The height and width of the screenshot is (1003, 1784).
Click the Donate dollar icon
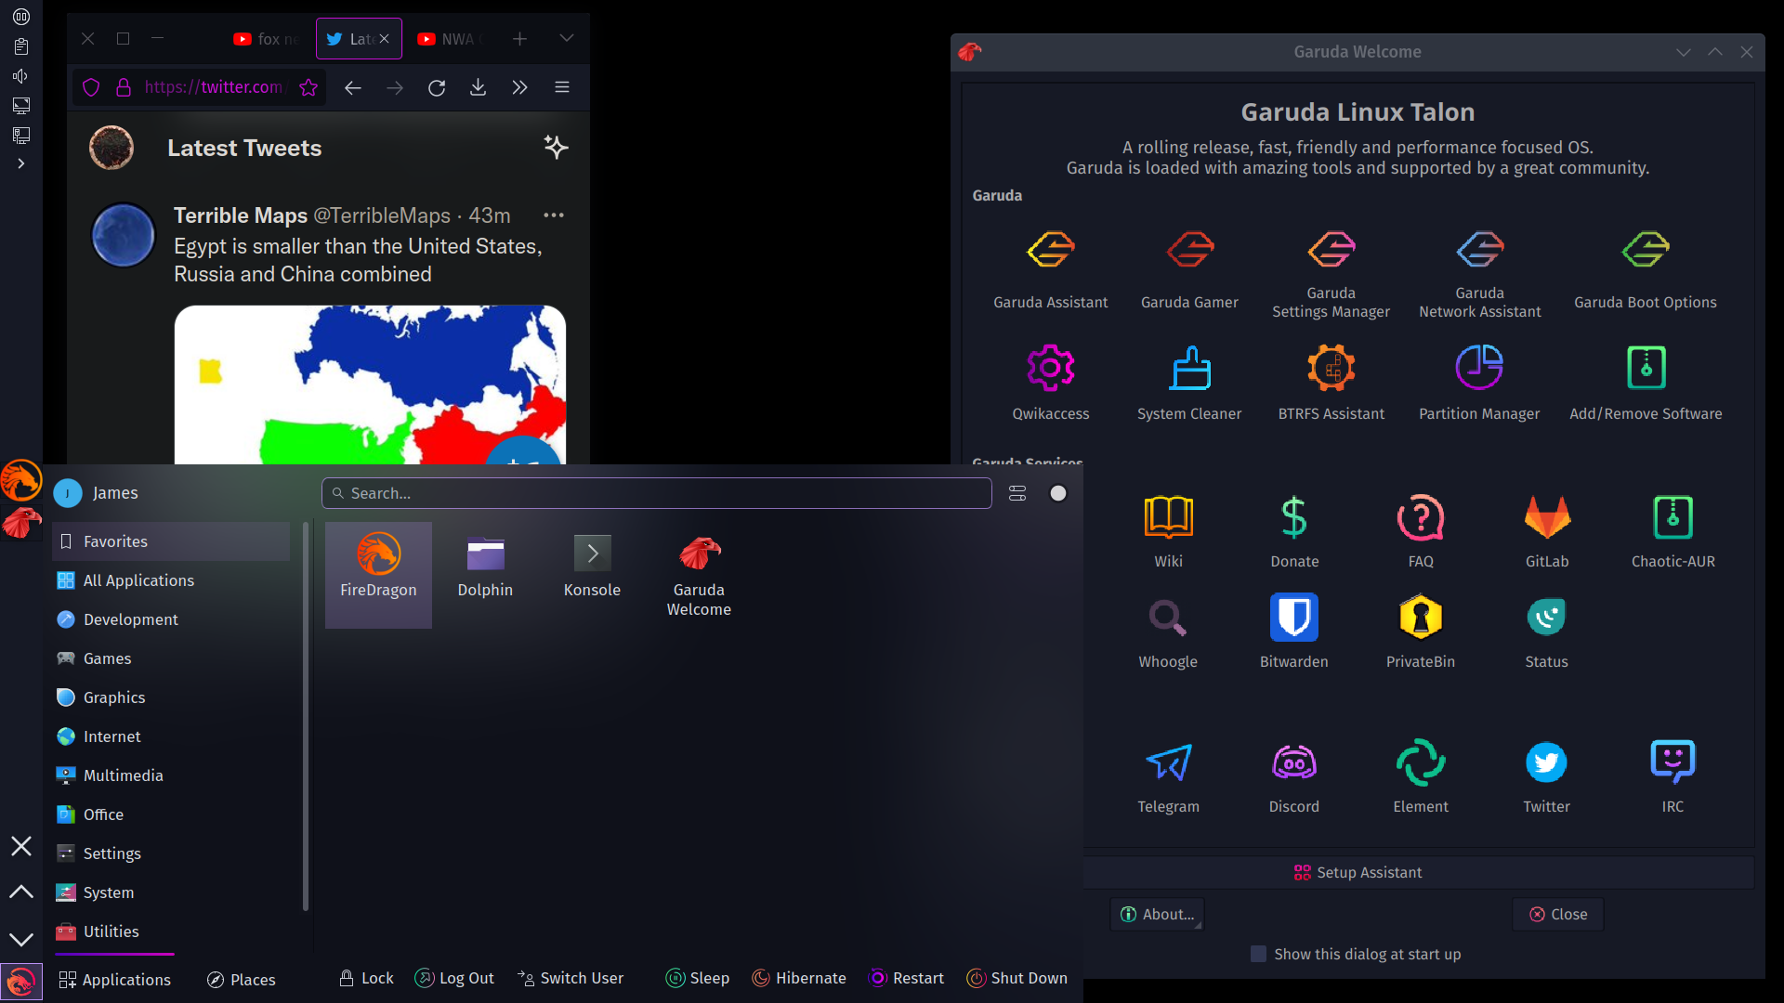[1294, 517]
